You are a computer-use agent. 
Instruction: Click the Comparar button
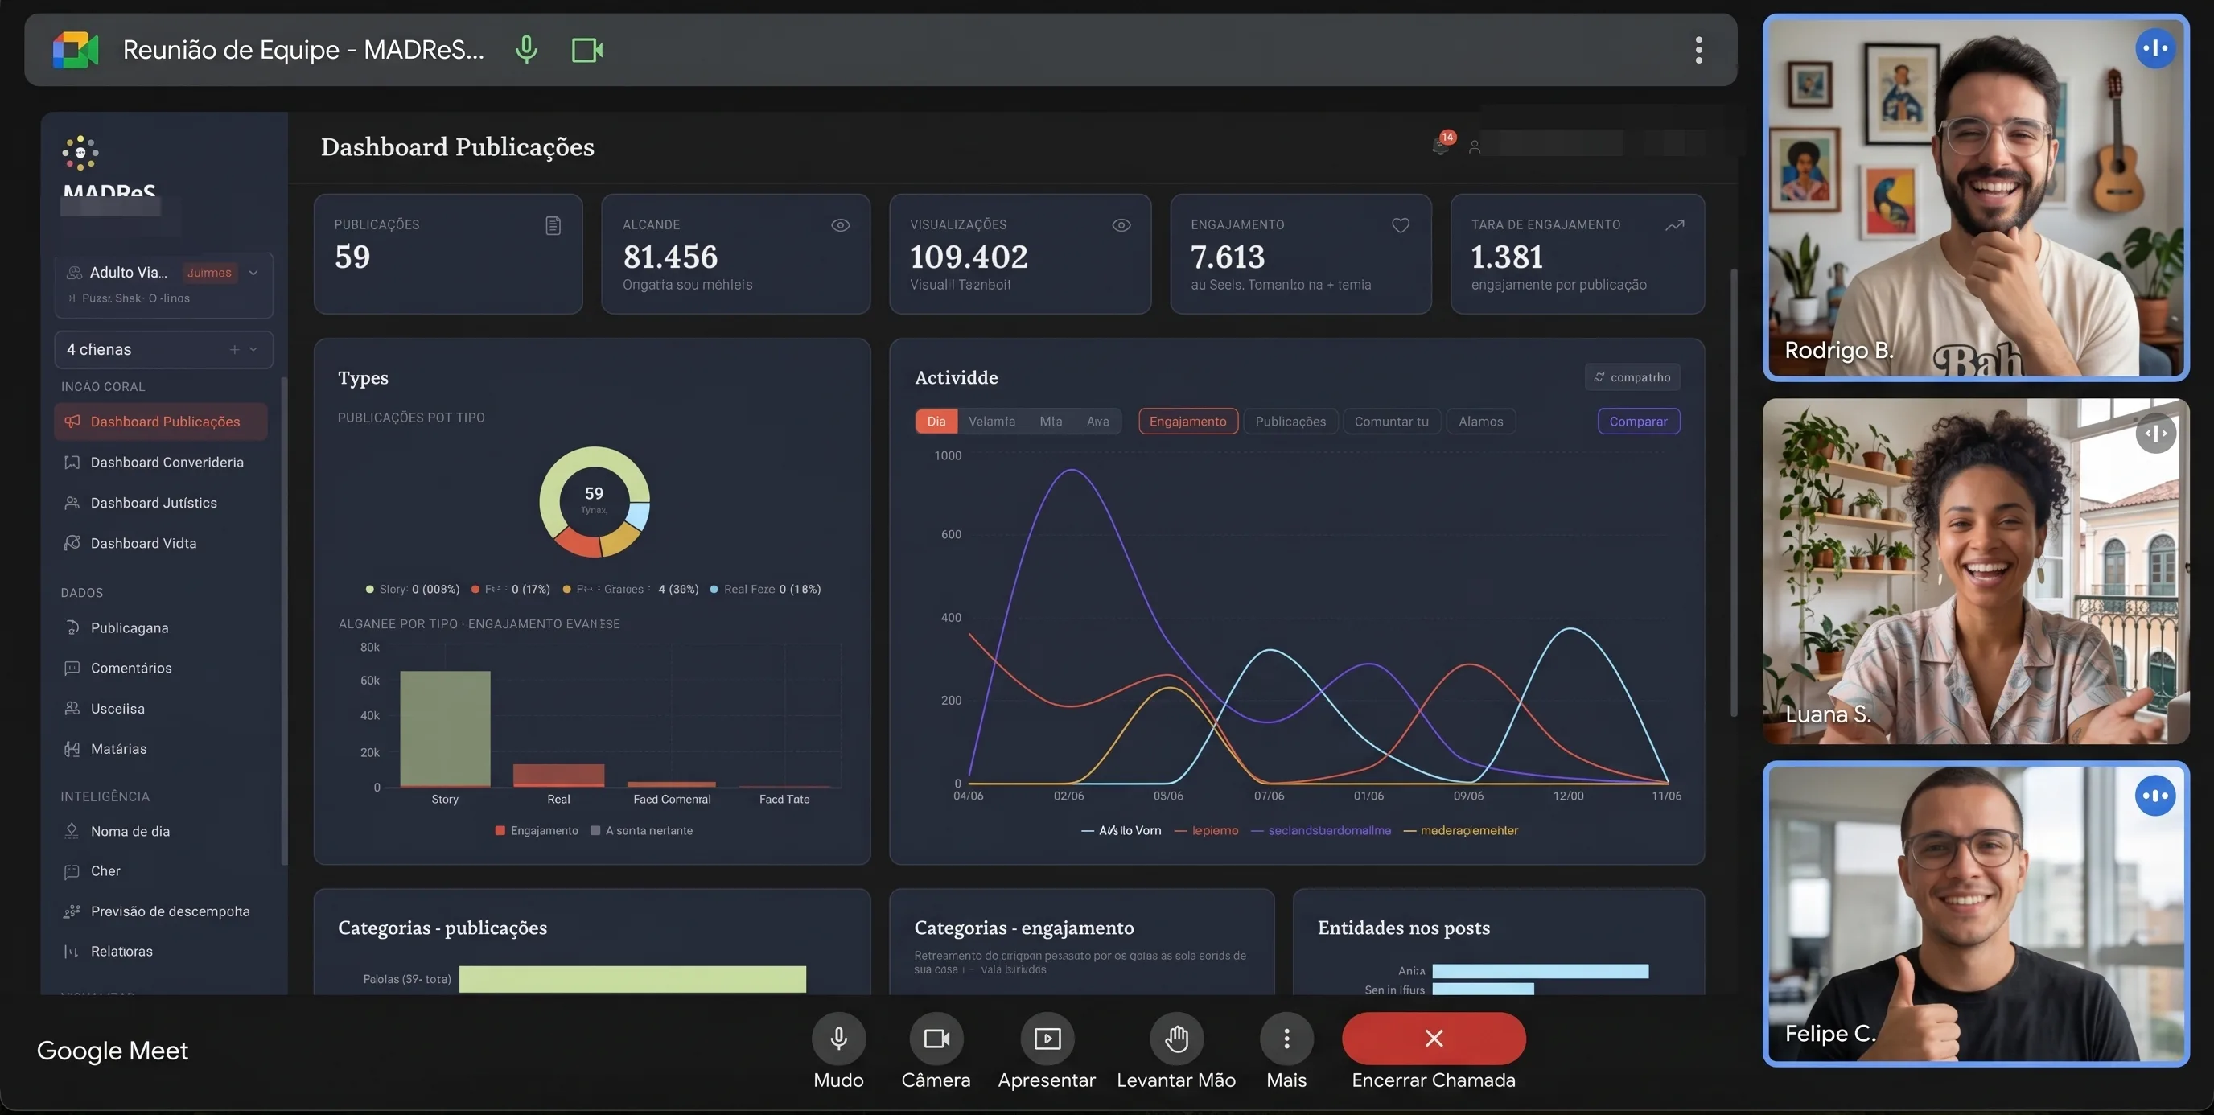(1638, 422)
